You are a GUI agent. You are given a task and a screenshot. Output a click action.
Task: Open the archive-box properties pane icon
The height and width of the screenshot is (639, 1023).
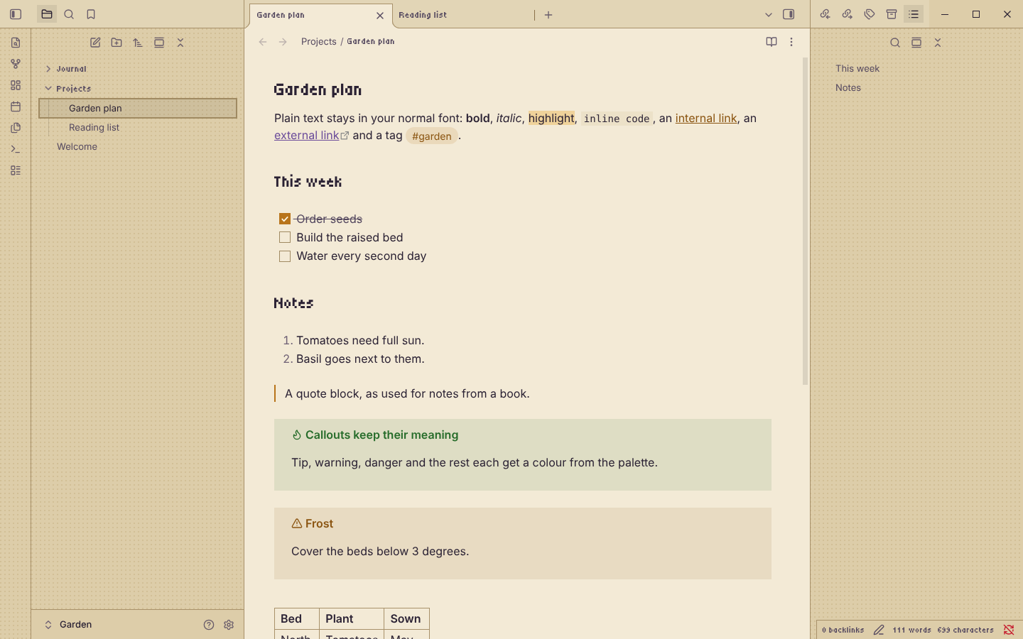point(892,14)
